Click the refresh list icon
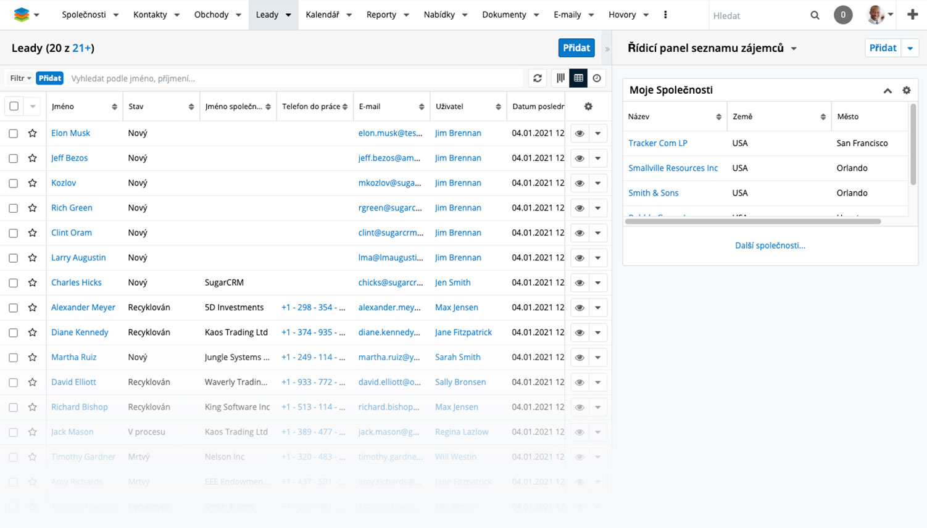 tap(538, 78)
